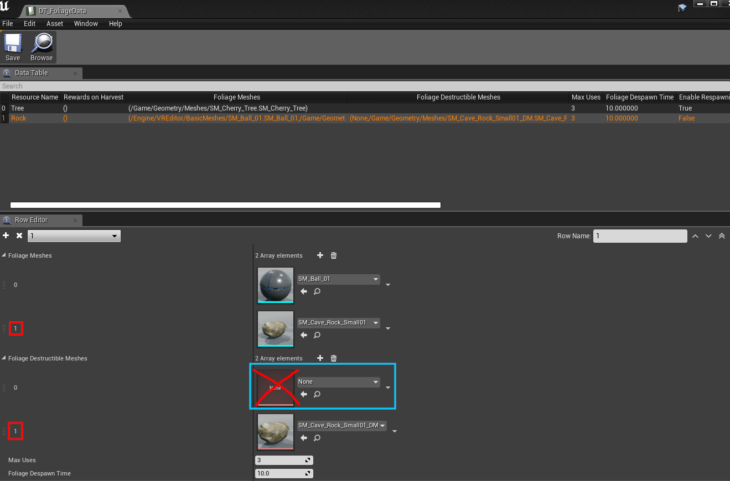
Task: Select previous row with the up arrow
Action: [x=695, y=236]
